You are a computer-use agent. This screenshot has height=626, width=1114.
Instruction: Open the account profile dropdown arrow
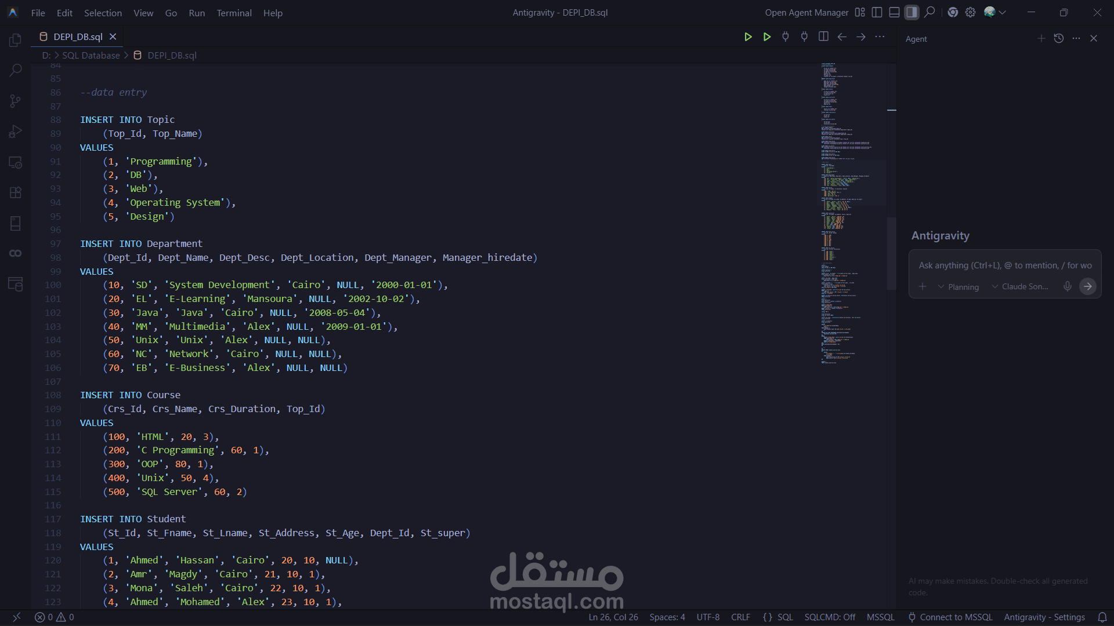coord(1003,12)
